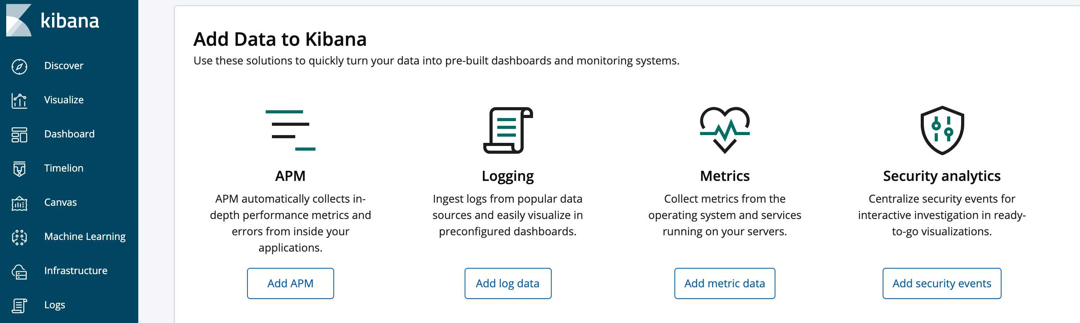Select the Metrics heartbeat icon

point(725,130)
